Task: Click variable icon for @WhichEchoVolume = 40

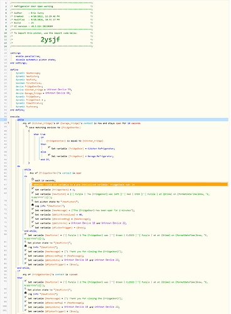Action: (x=33, y=214)
